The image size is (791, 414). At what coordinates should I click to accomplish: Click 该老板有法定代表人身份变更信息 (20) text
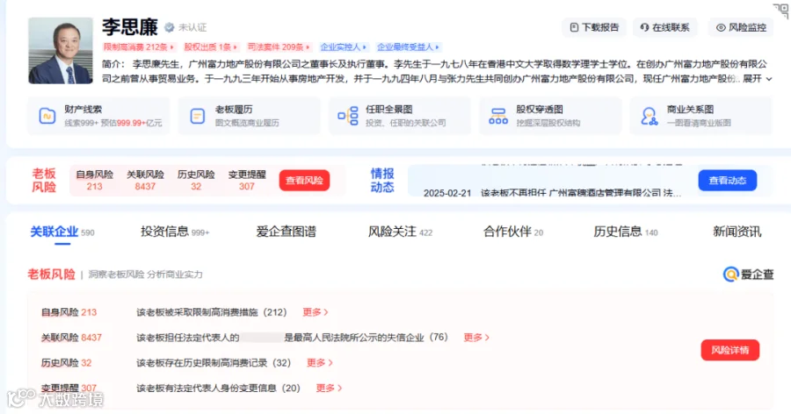(x=218, y=388)
